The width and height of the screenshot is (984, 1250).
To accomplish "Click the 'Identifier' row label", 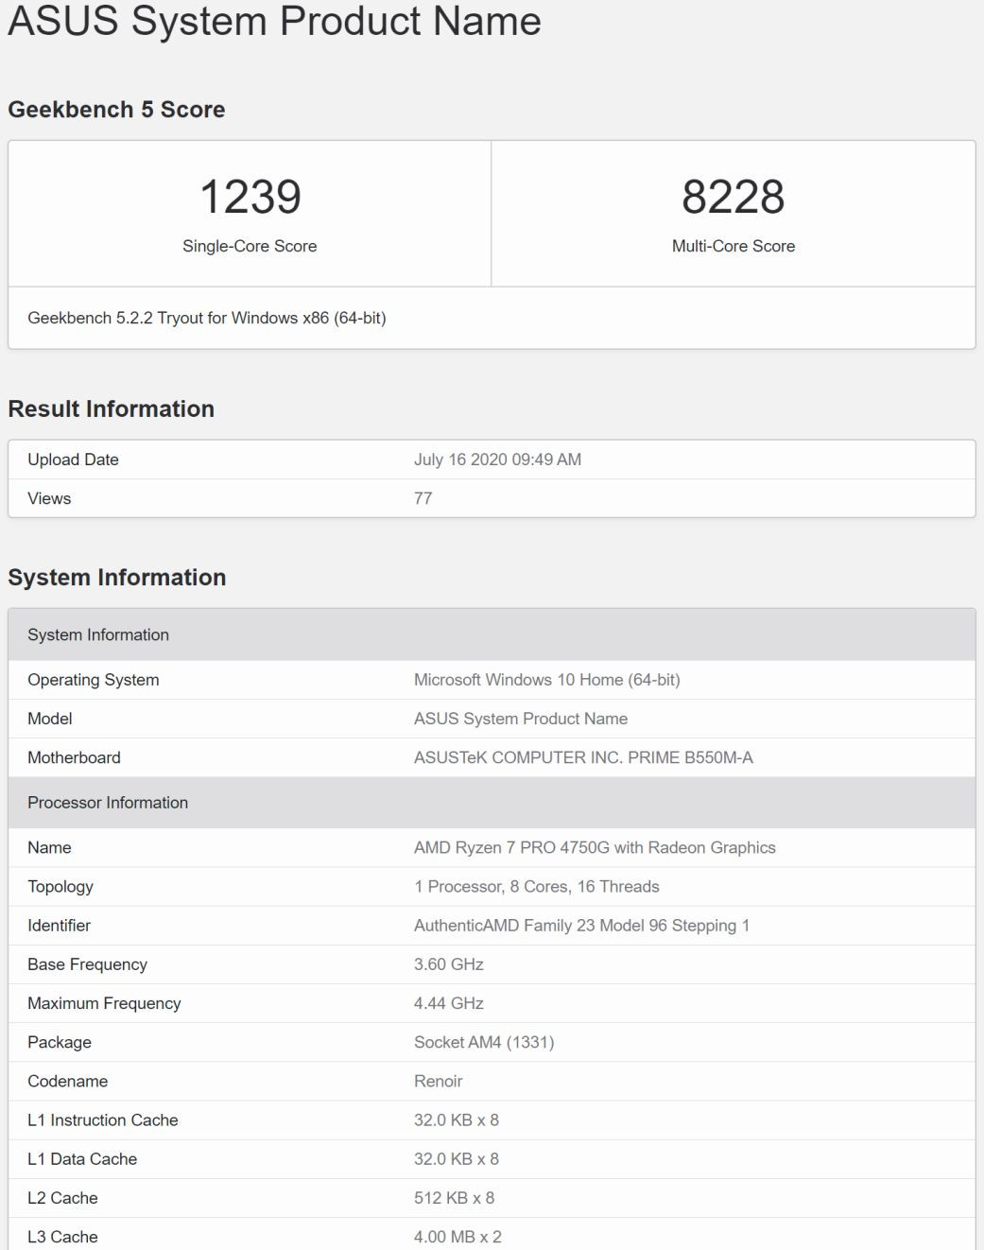I will pyautogui.click(x=60, y=926).
